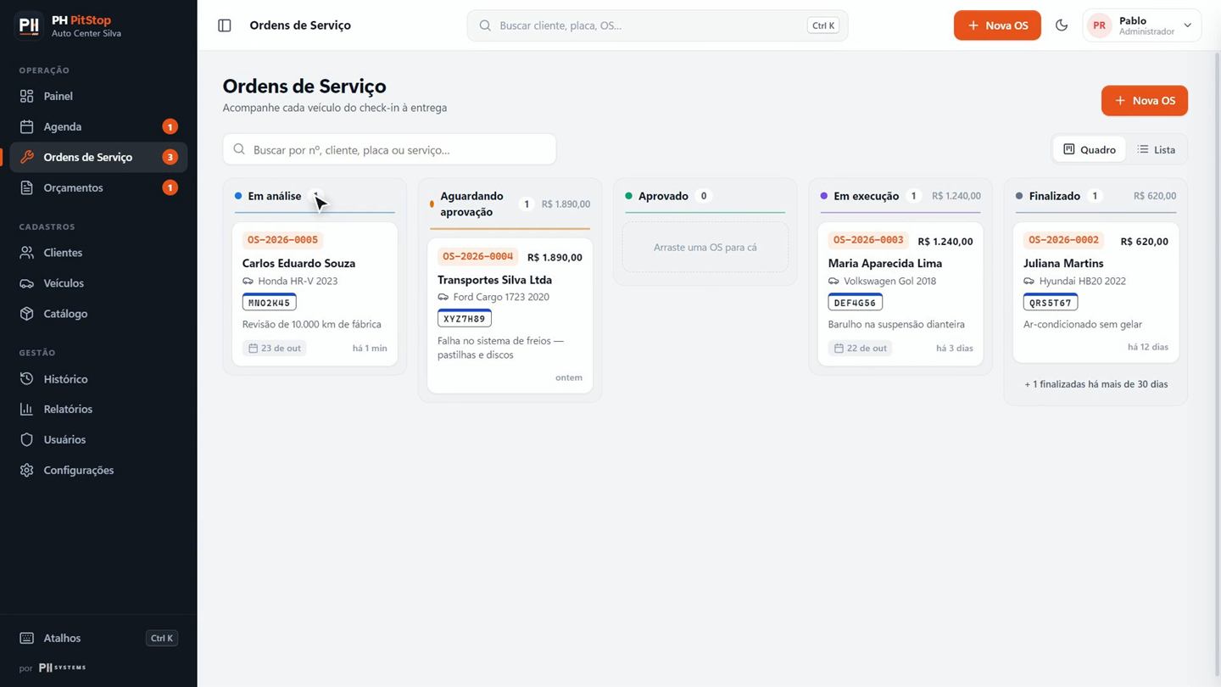Open Orçamentos in the sidebar

click(98, 187)
